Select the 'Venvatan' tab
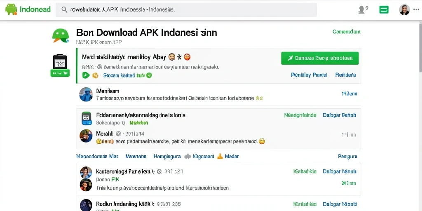The width and height of the screenshot is (422, 211). [136, 156]
